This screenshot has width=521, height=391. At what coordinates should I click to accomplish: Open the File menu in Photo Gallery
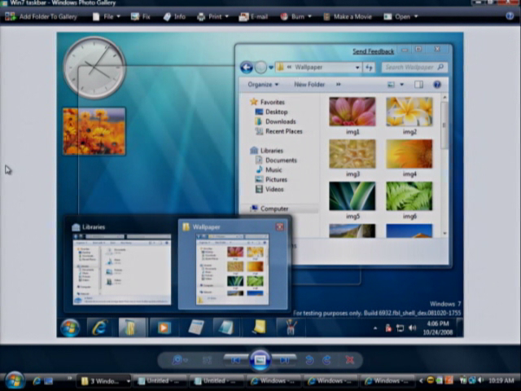[107, 16]
